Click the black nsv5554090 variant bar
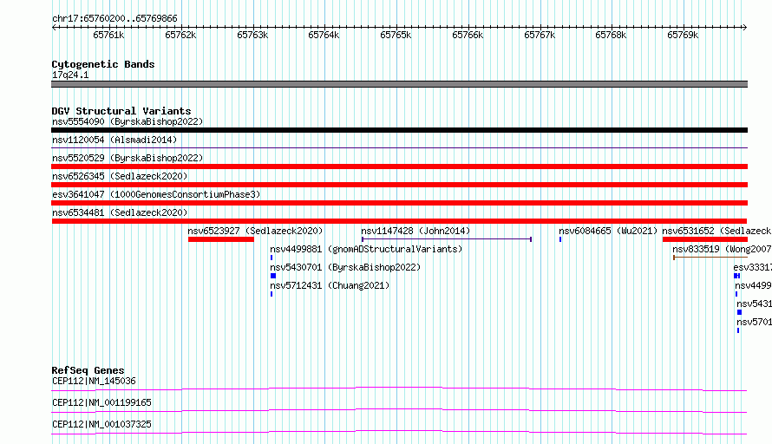This screenshot has width=772, height=444. point(399,130)
